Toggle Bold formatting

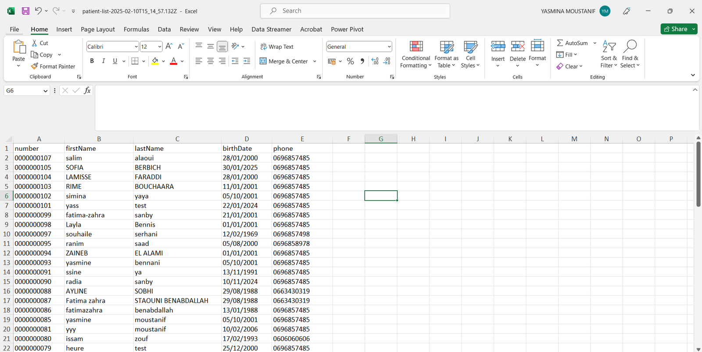click(x=92, y=61)
